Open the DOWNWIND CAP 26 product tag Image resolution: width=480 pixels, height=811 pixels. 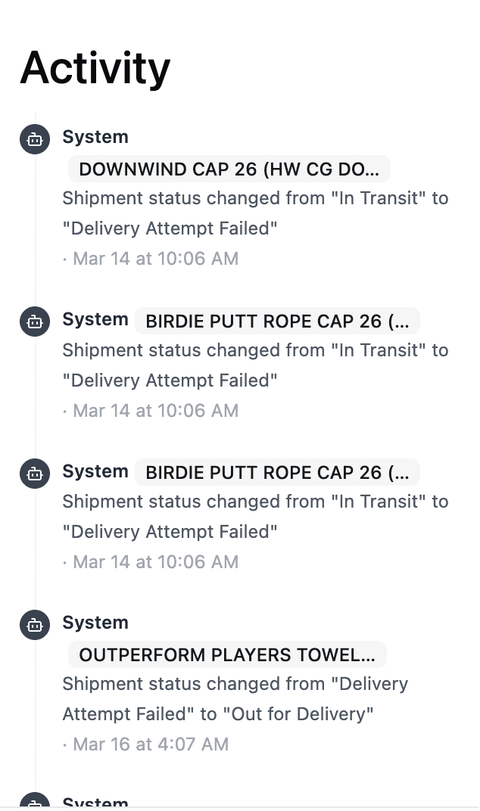(x=229, y=169)
